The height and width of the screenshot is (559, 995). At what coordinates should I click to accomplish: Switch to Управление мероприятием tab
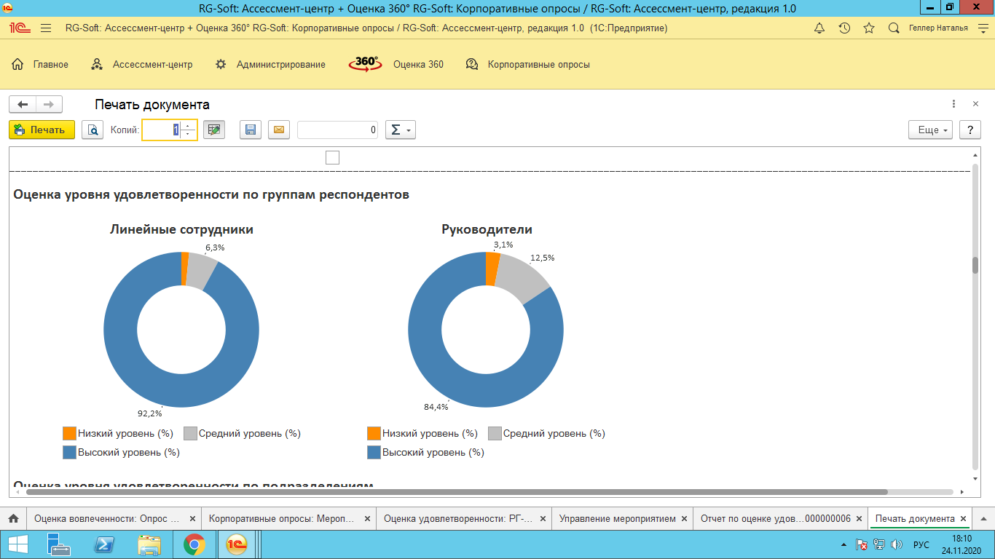617,519
